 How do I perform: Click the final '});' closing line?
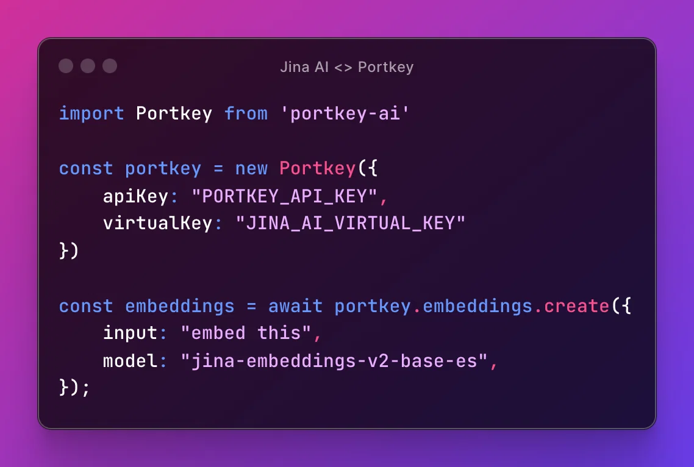pos(74,388)
